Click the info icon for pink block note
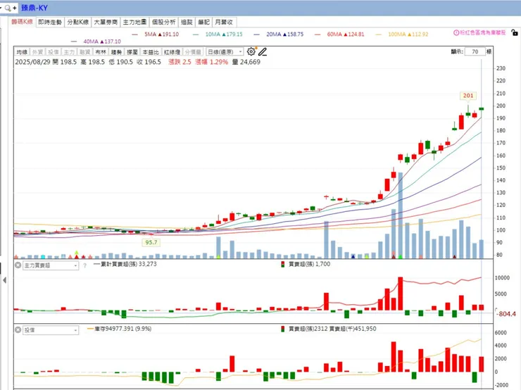 pyautogui.click(x=456, y=32)
